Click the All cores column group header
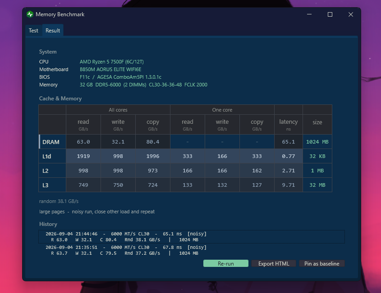 118,110
